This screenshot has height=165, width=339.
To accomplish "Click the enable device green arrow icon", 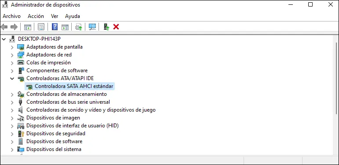I will pyautogui.click(x=106, y=27).
